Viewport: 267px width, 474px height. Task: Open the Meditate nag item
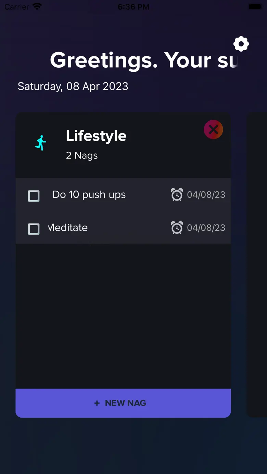pyautogui.click(x=68, y=228)
